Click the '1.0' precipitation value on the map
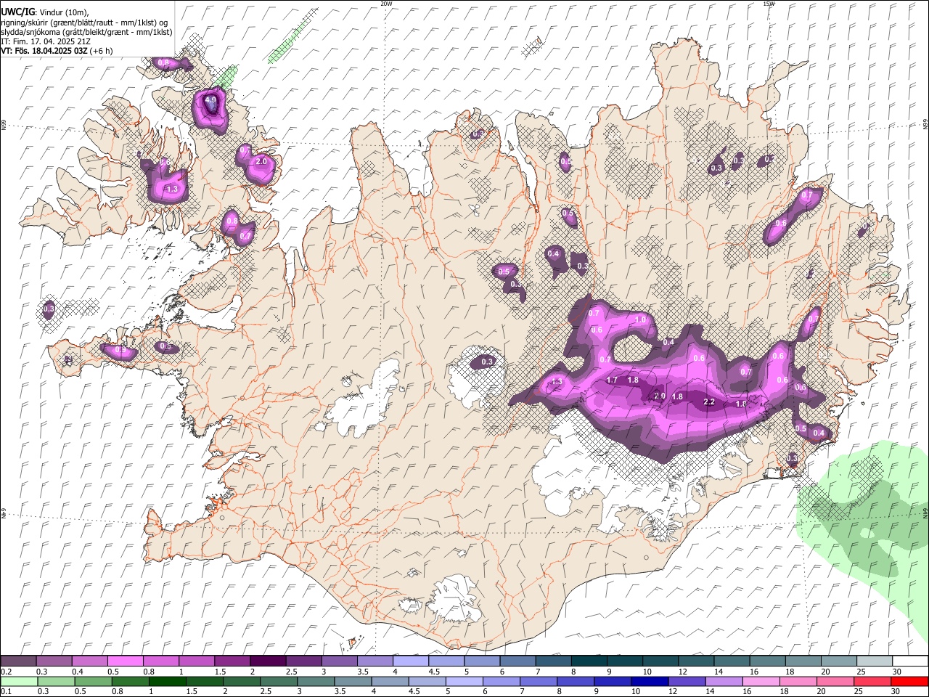Screen dimensions: 929x697 (641, 319)
